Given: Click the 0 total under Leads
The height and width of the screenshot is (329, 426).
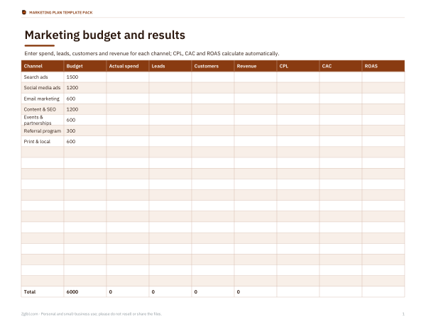Looking at the screenshot, I should click(153, 292).
